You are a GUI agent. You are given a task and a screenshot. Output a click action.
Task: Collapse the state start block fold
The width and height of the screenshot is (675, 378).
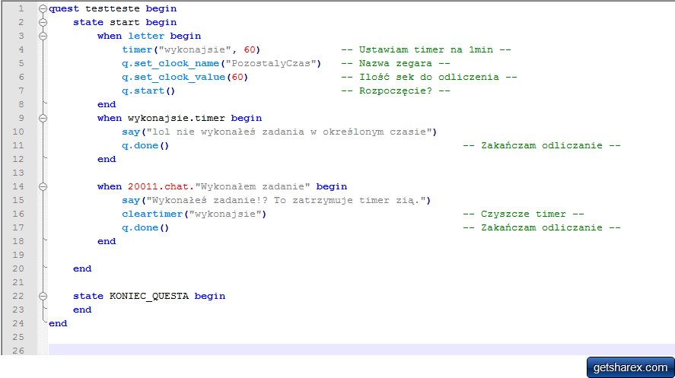click(43, 22)
